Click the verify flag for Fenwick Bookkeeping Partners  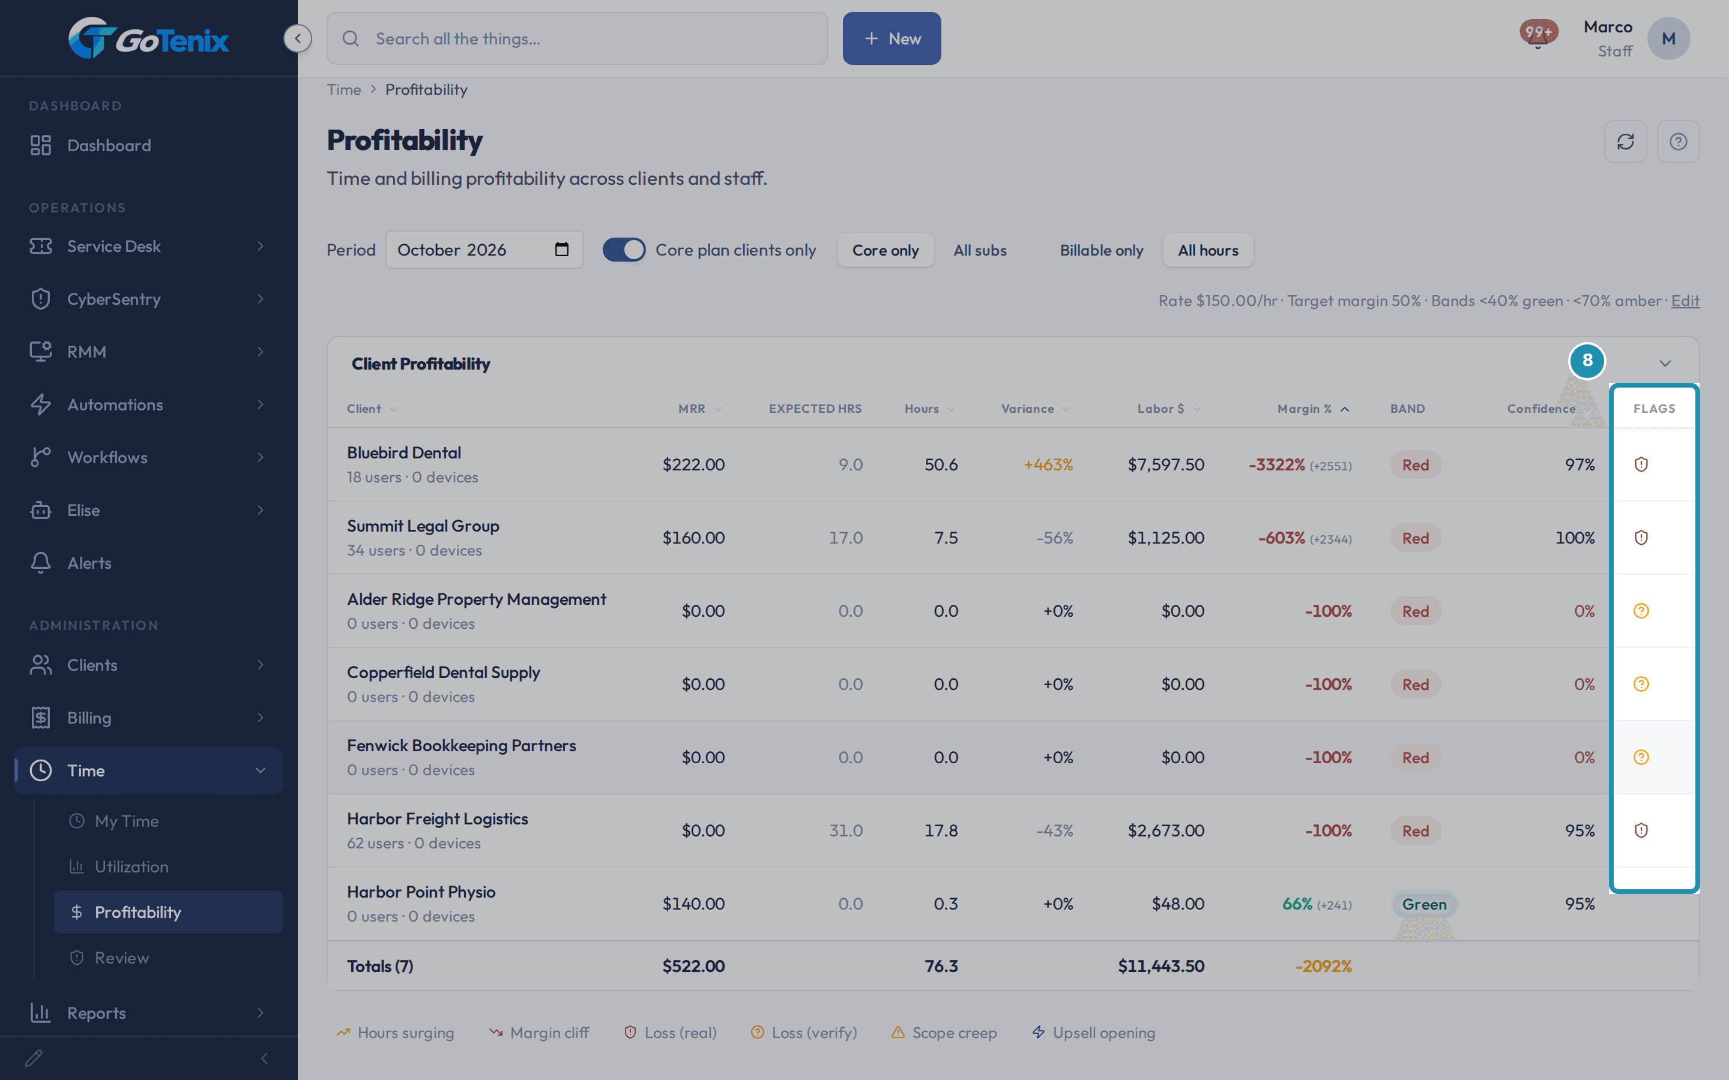click(1641, 757)
